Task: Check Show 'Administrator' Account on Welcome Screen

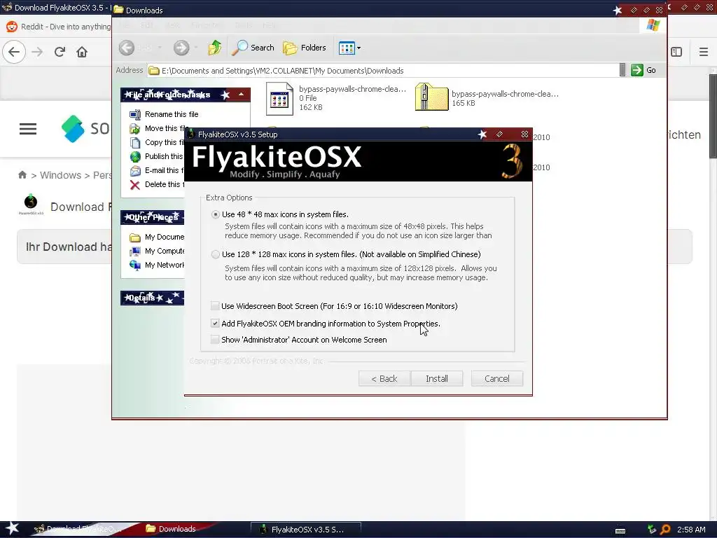Action: 215,340
